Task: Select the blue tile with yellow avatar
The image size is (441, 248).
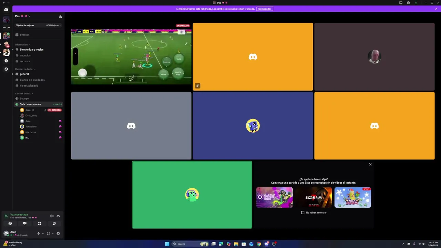Action: (x=253, y=126)
